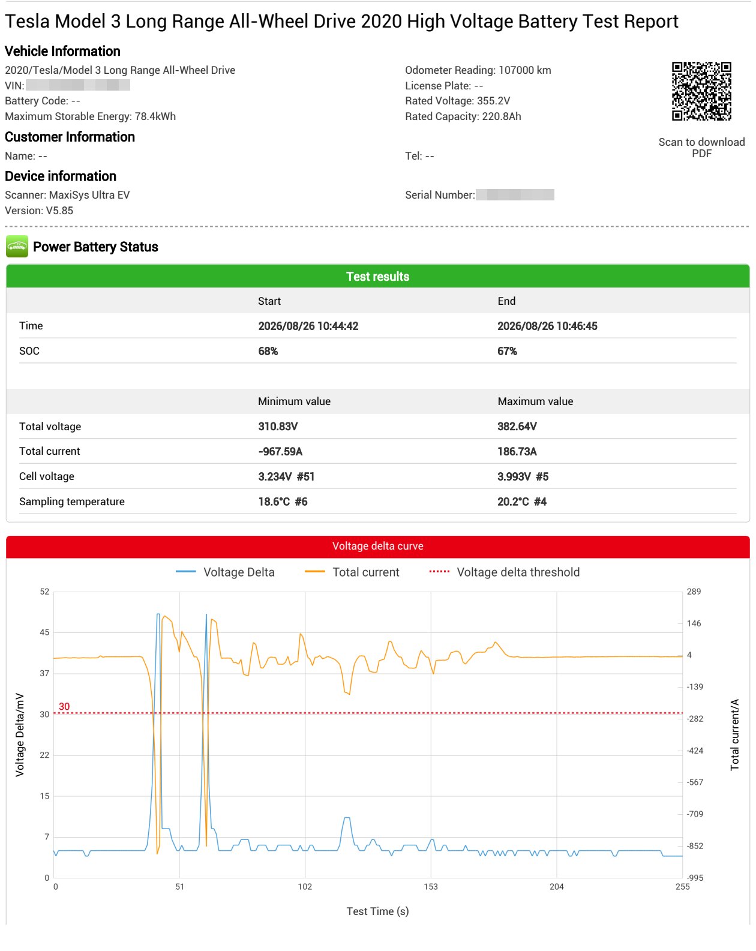Select maximum total voltage 382.64V
Image resolution: width=756 pixels, height=951 pixels.
(x=517, y=427)
